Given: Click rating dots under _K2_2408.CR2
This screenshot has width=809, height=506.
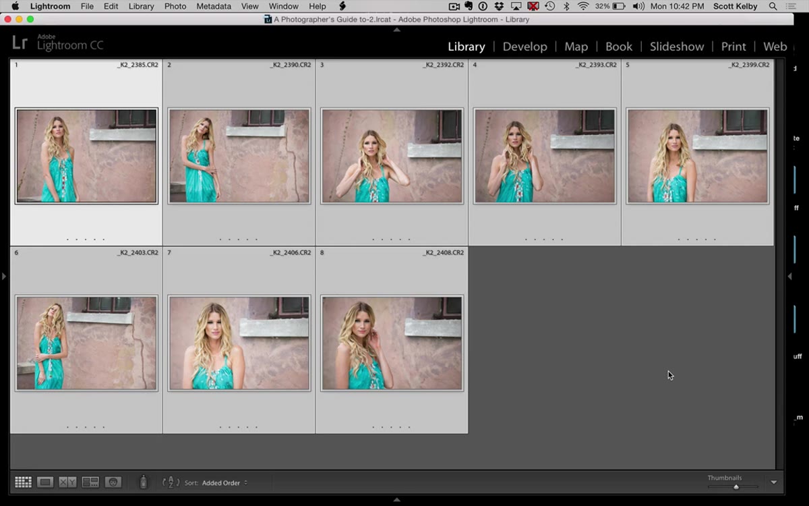Looking at the screenshot, I should point(391,427).
